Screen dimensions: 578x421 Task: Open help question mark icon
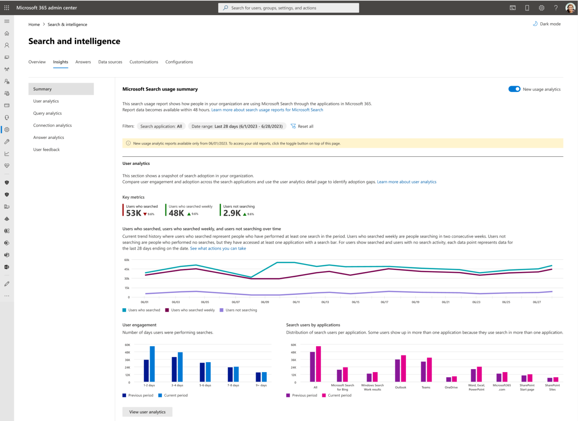tap(556, 8)
